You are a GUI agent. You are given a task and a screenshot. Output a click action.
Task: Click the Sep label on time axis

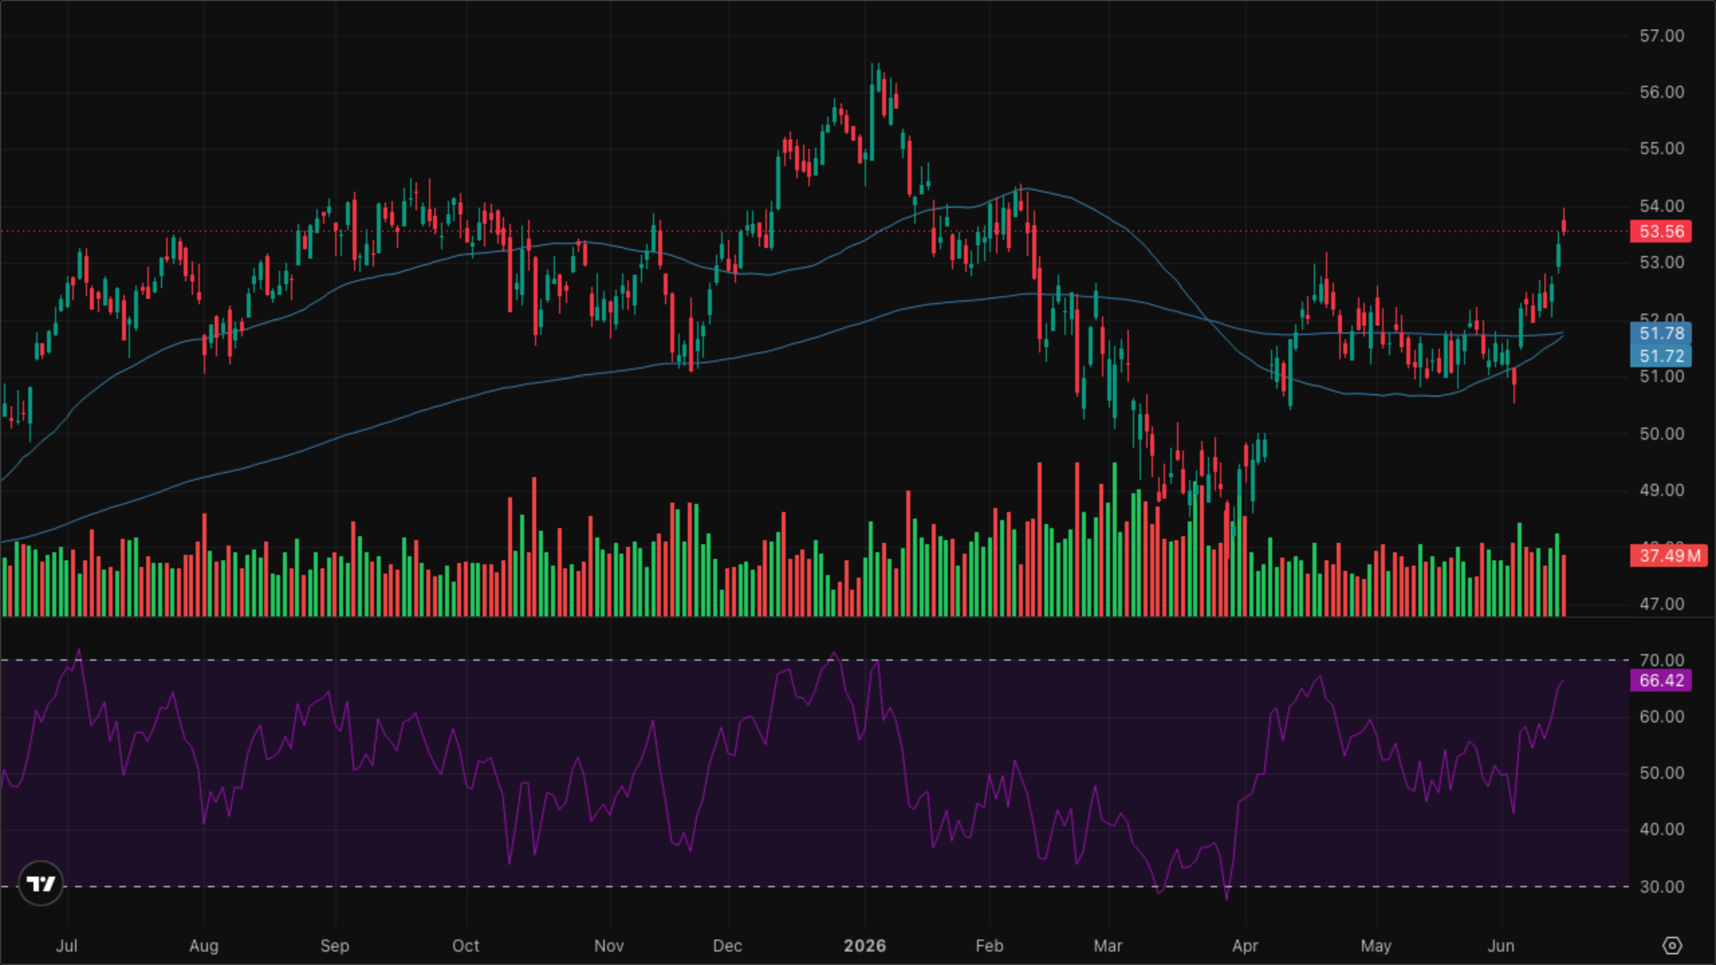[x=334, y=946]
